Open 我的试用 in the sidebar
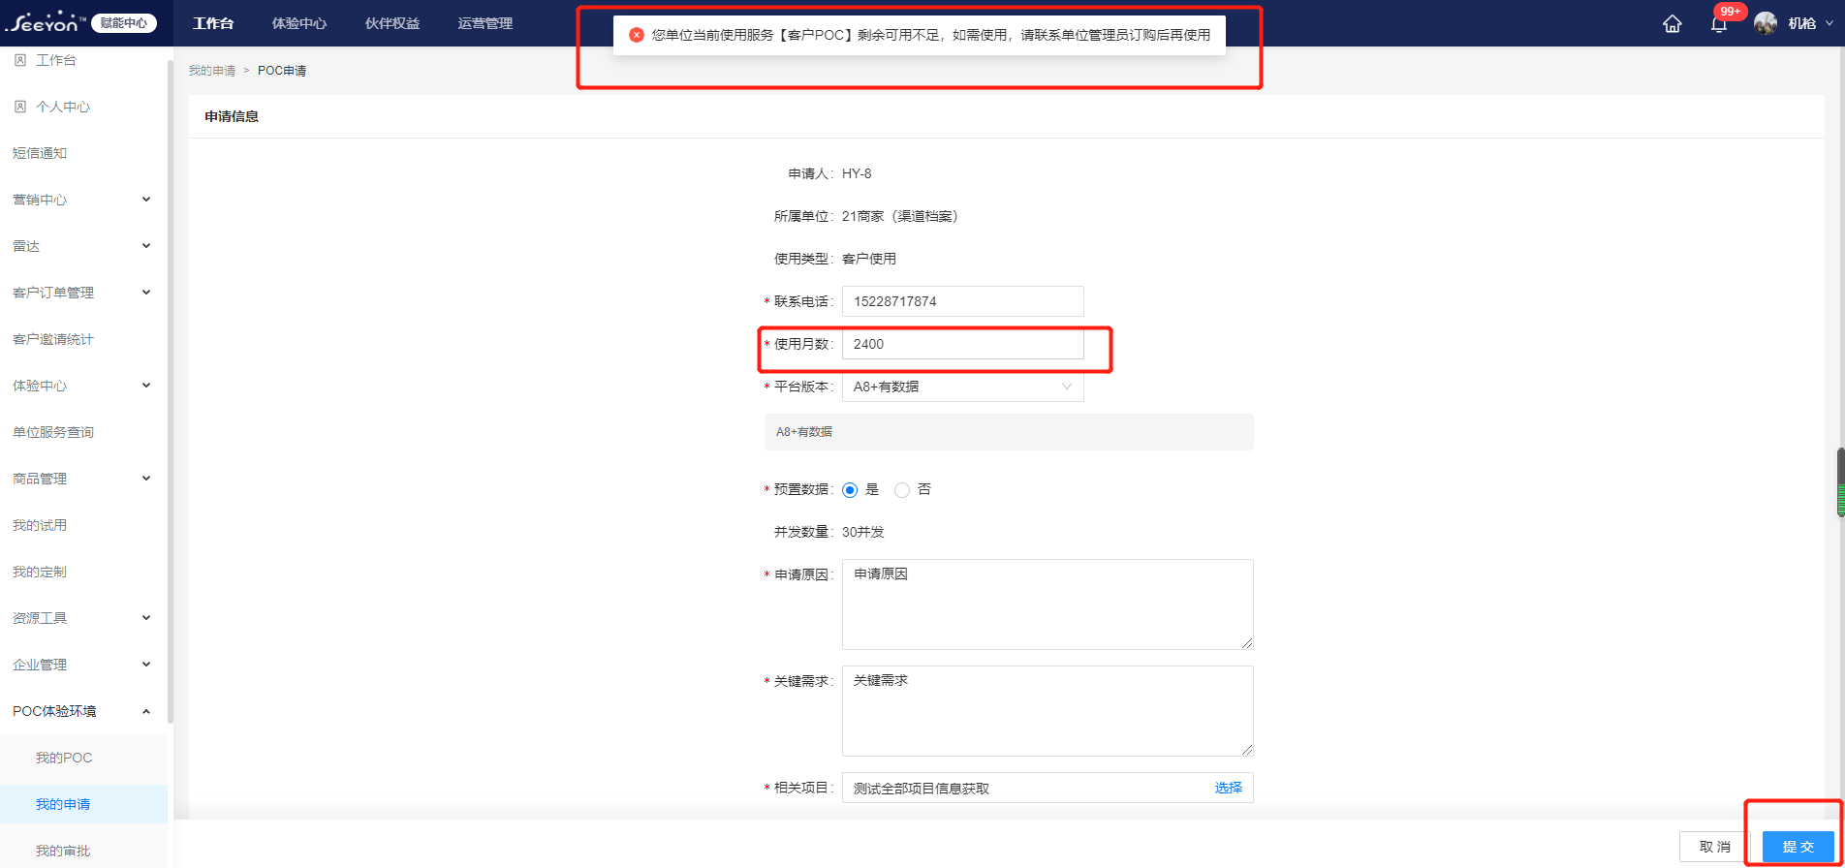 [x=40, y=525]
